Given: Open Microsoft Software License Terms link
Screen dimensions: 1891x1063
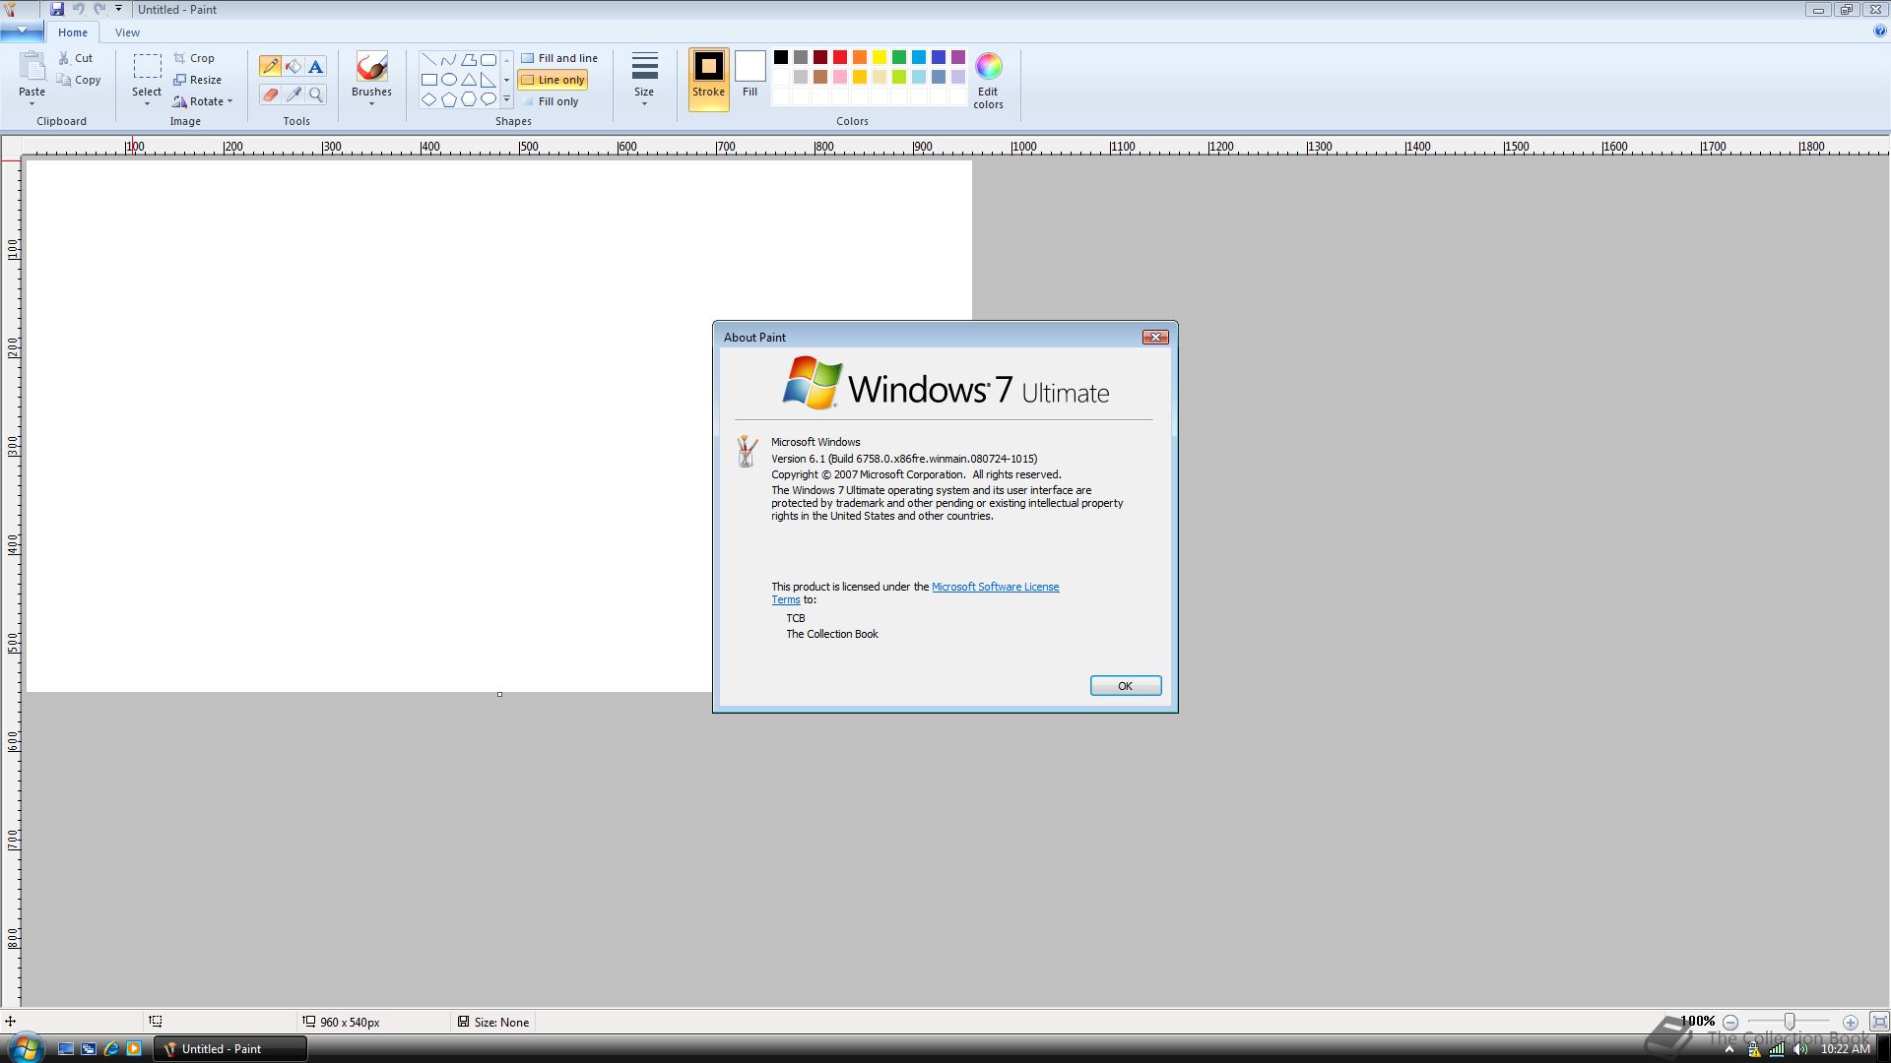Looking at the screenshot, I should coord(995,587).
